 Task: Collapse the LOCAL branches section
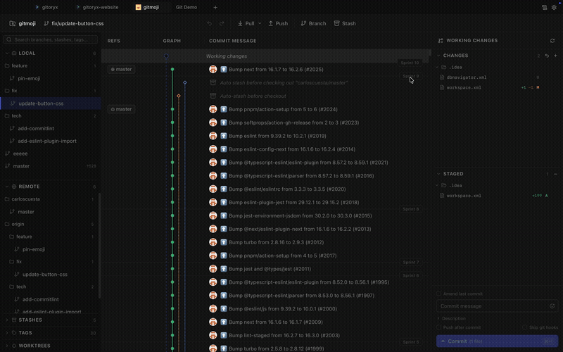click(x=7, y=54)
